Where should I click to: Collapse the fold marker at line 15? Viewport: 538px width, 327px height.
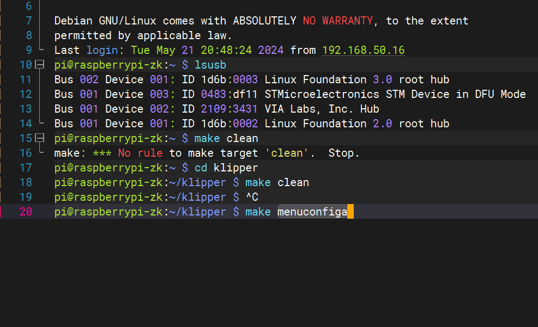coord(40,138)
